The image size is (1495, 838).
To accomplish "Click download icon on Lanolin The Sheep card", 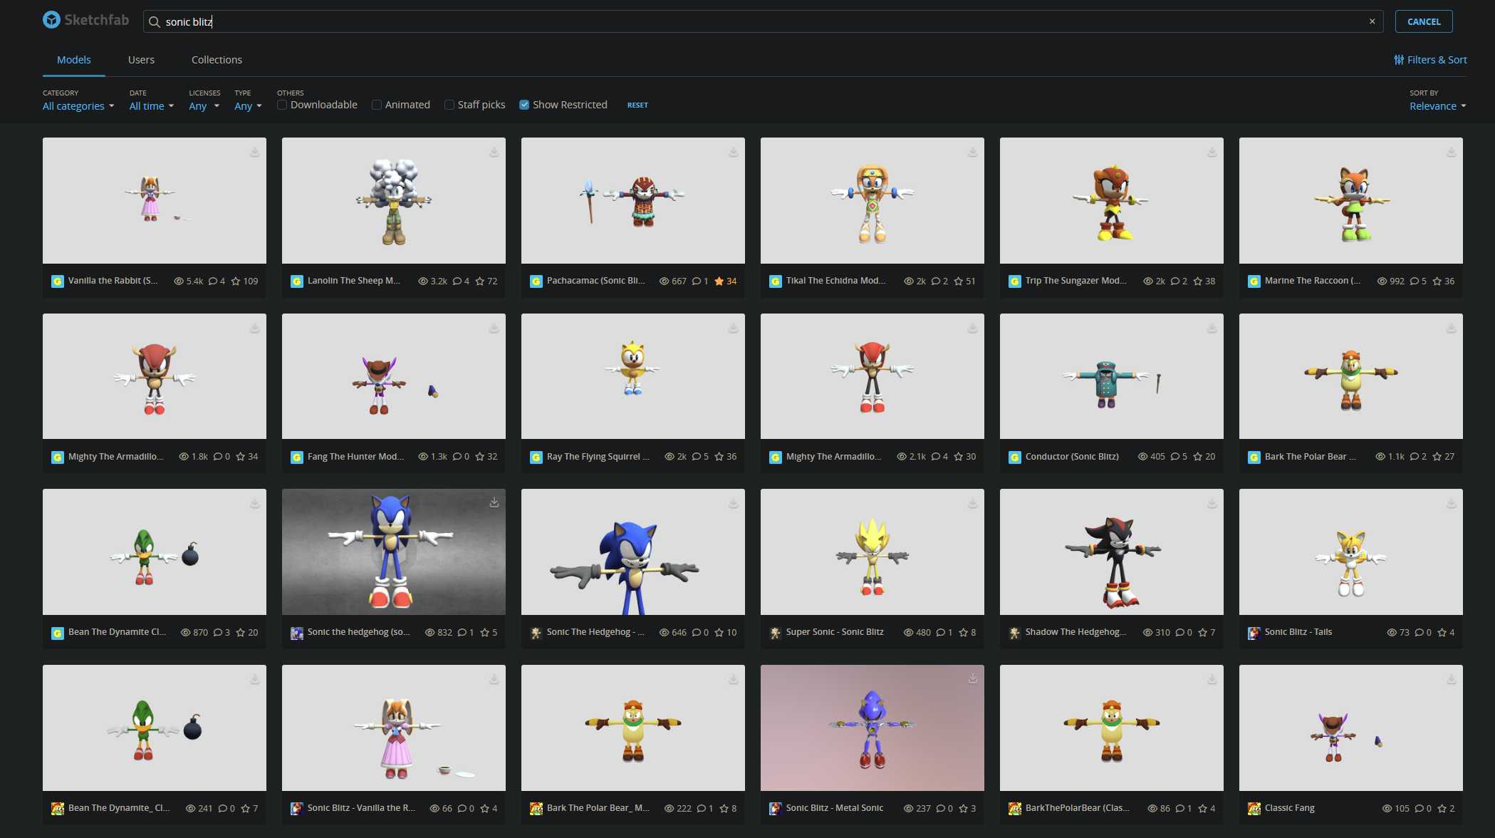I will [494, 152].
